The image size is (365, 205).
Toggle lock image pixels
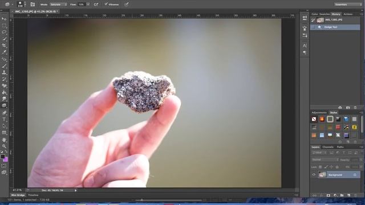pyautogui.click(x=326, y=167)
